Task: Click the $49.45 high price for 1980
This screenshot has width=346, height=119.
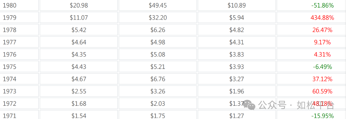Action: point(158,5)
